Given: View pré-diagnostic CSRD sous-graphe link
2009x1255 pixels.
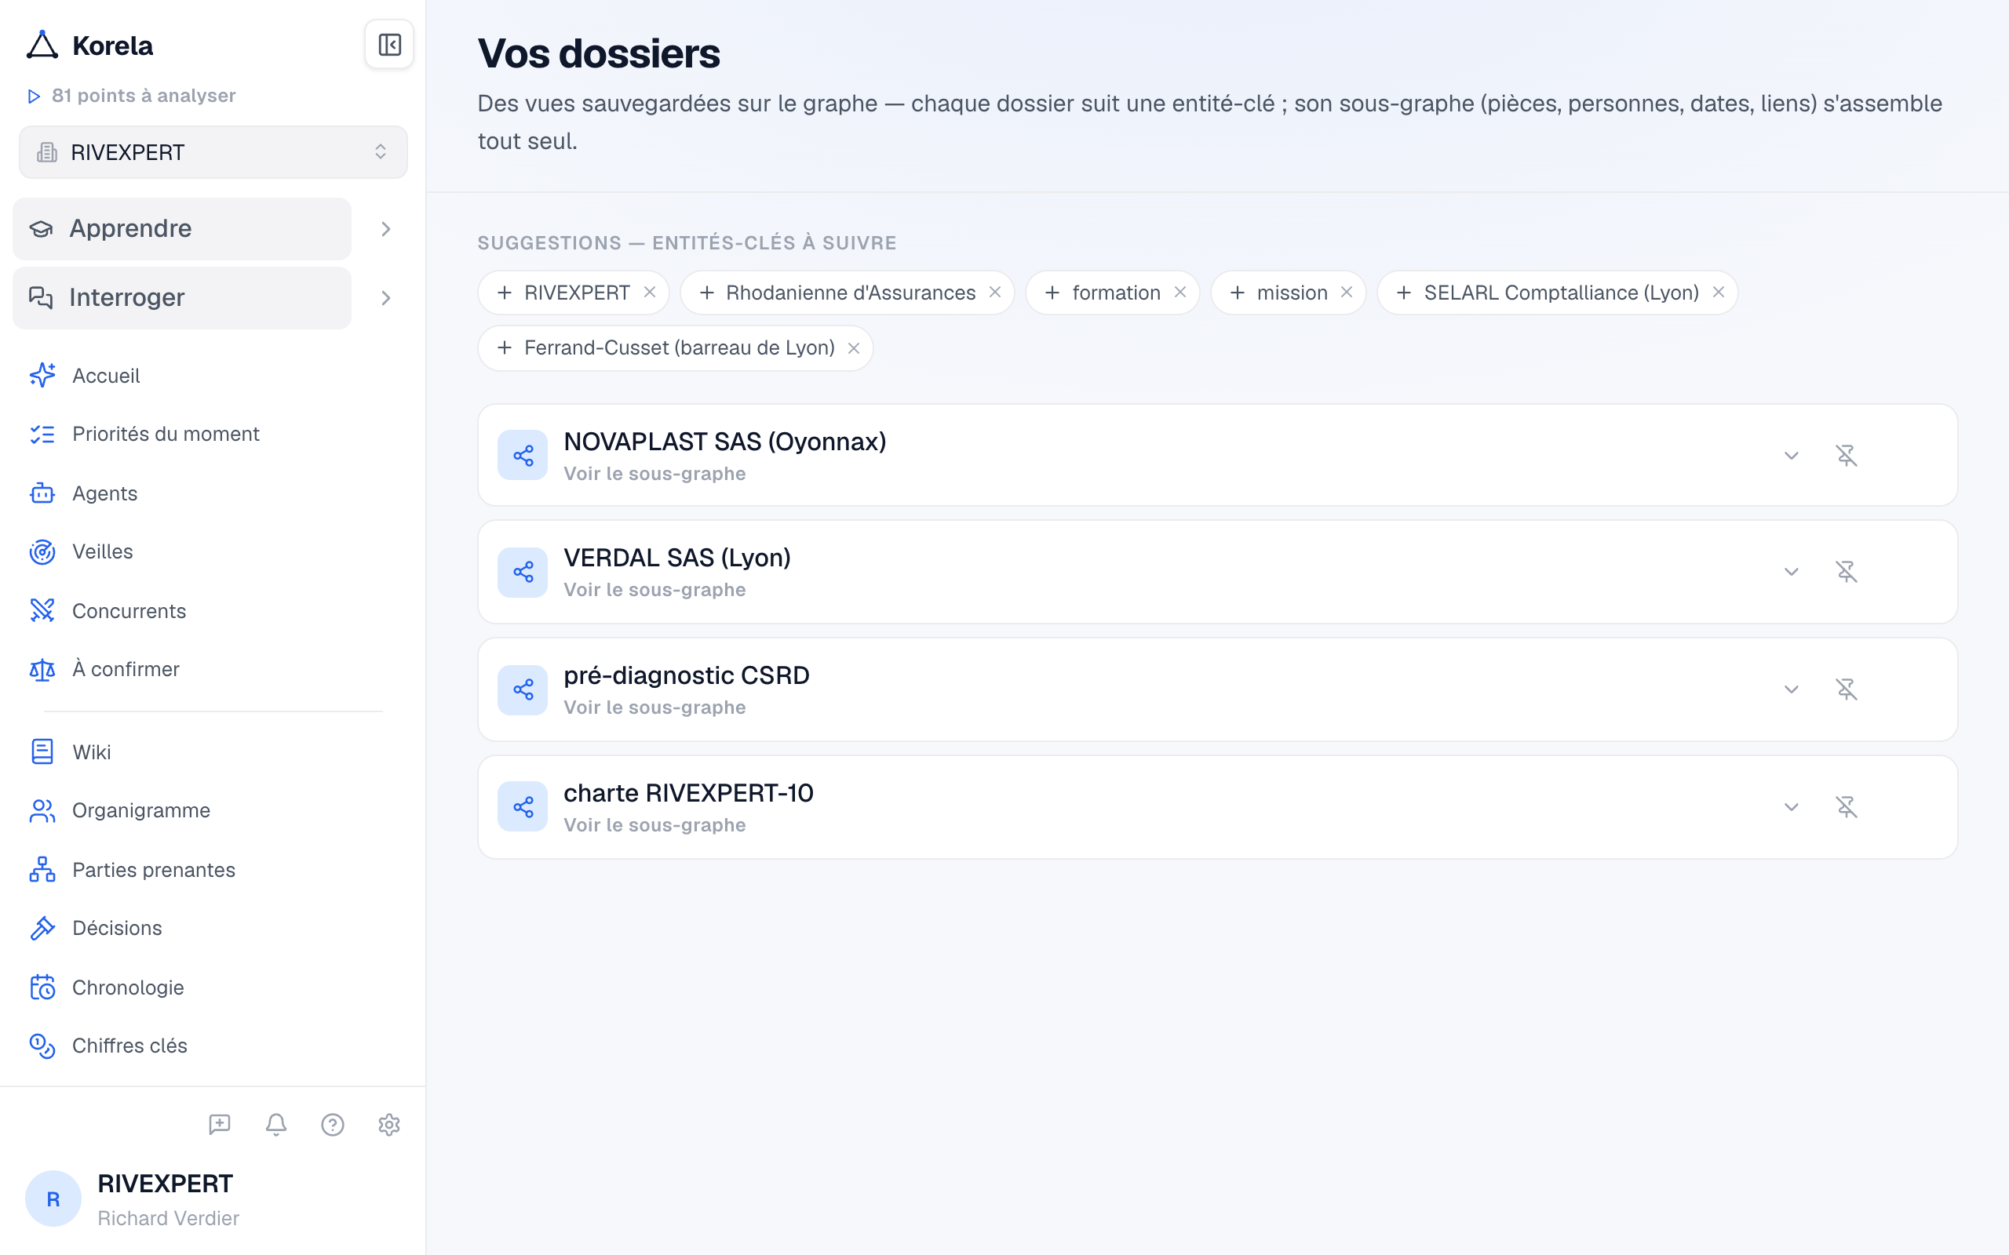Looking at the screenshot, I should pos(655,708).
